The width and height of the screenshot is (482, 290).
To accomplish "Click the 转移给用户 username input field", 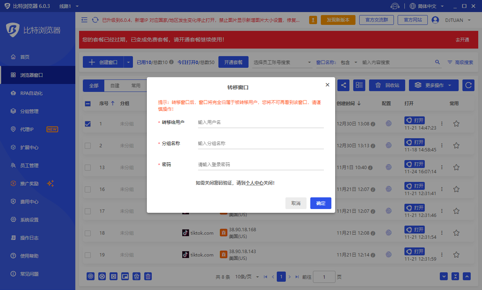I will click(261, 122).
